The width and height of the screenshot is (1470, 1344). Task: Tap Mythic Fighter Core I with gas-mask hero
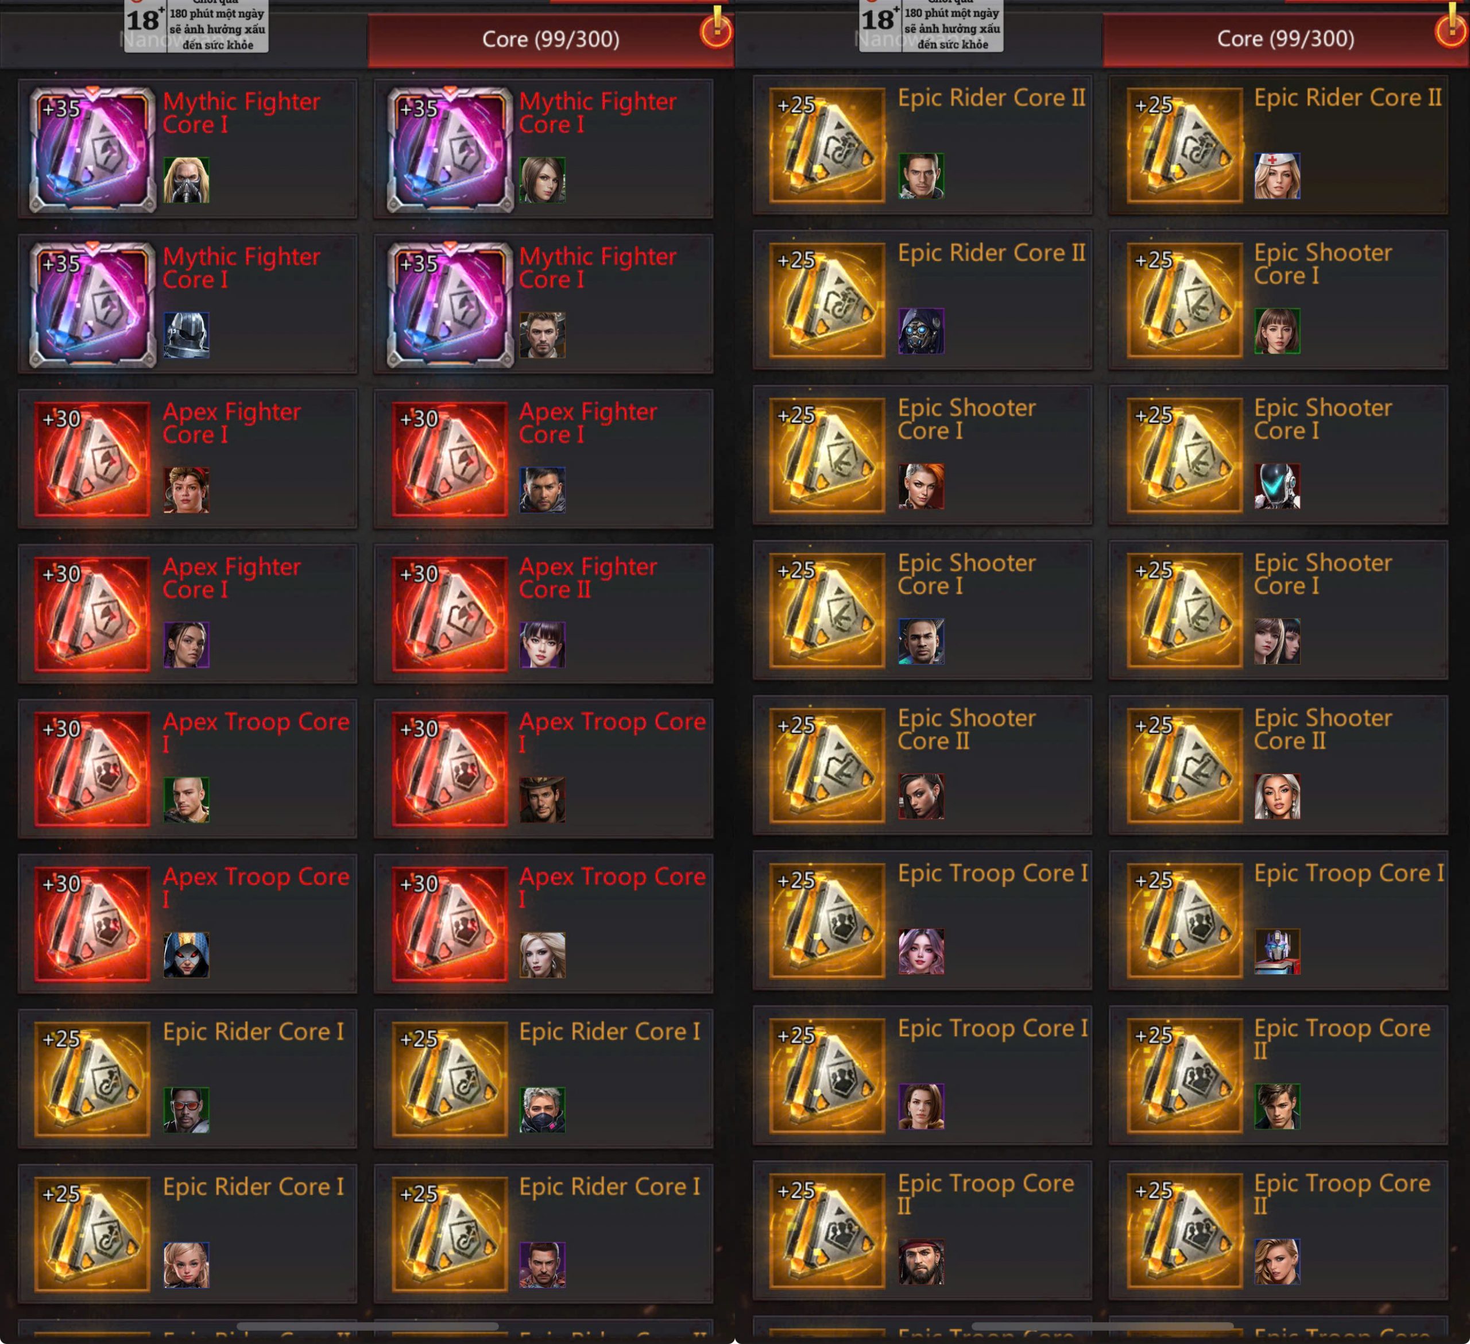click(188, 149)
